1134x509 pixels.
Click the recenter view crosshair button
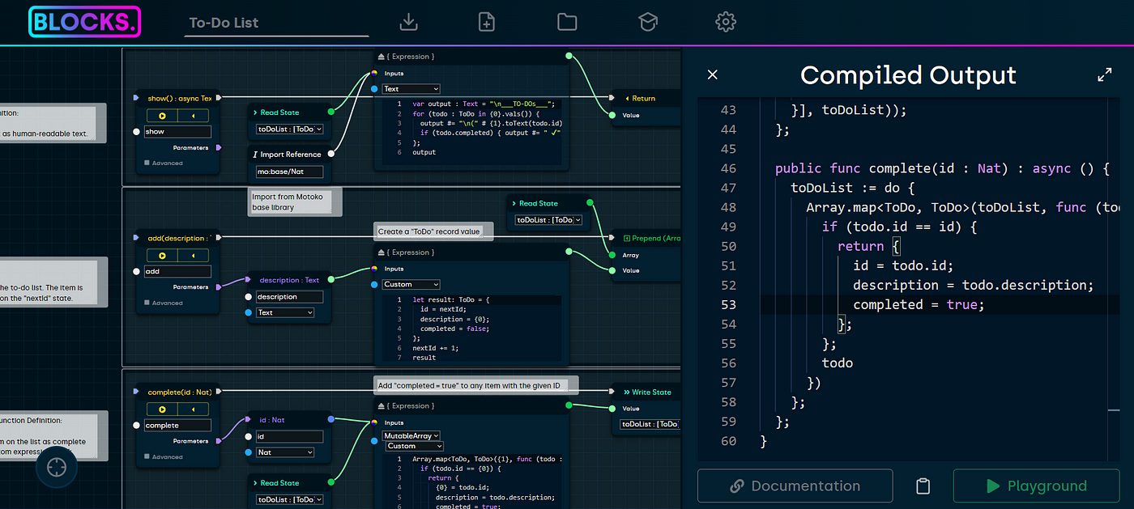click(57, 468)
